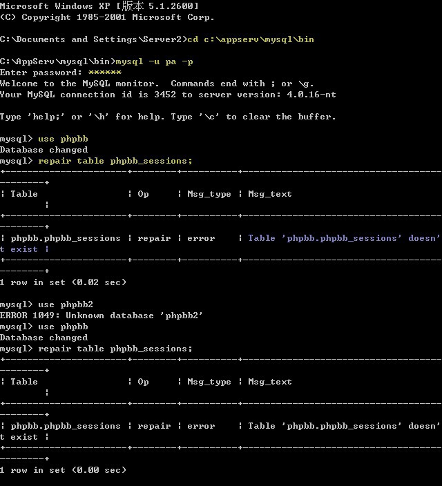Click the first use phpbb command
442x486 pixels.
63,139
